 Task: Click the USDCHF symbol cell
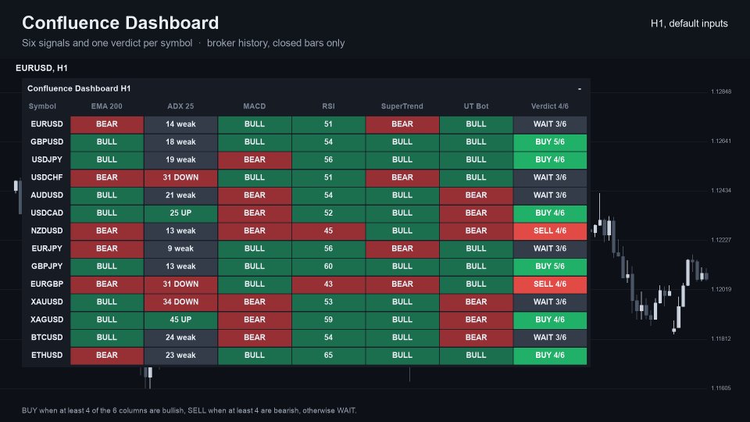46,177
